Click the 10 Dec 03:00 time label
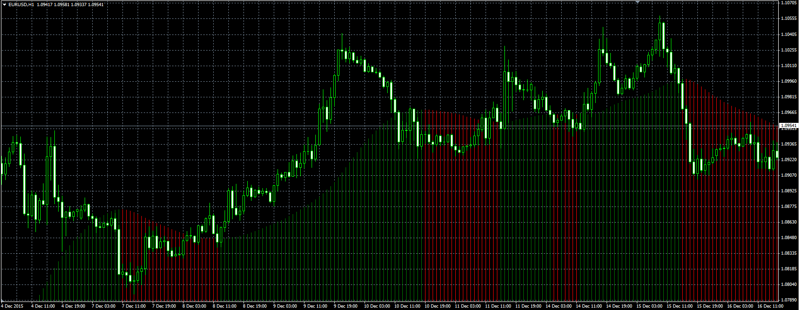This screenshot has width=799, height=310. coord(377,306)
